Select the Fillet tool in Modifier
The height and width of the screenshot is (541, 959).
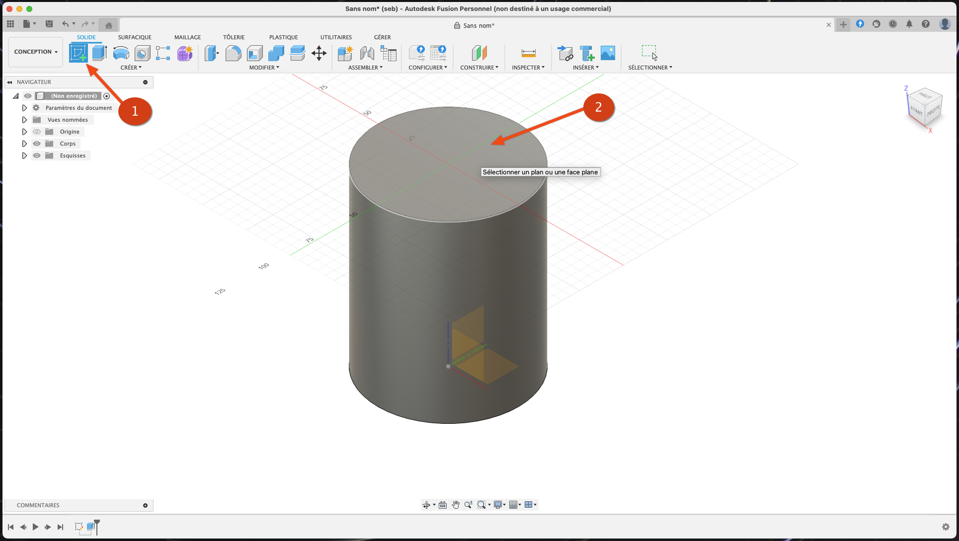233,53
